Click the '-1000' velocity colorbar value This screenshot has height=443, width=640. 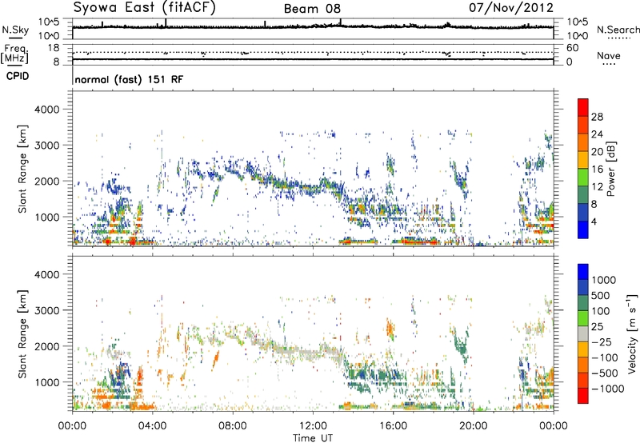point(608,389)
